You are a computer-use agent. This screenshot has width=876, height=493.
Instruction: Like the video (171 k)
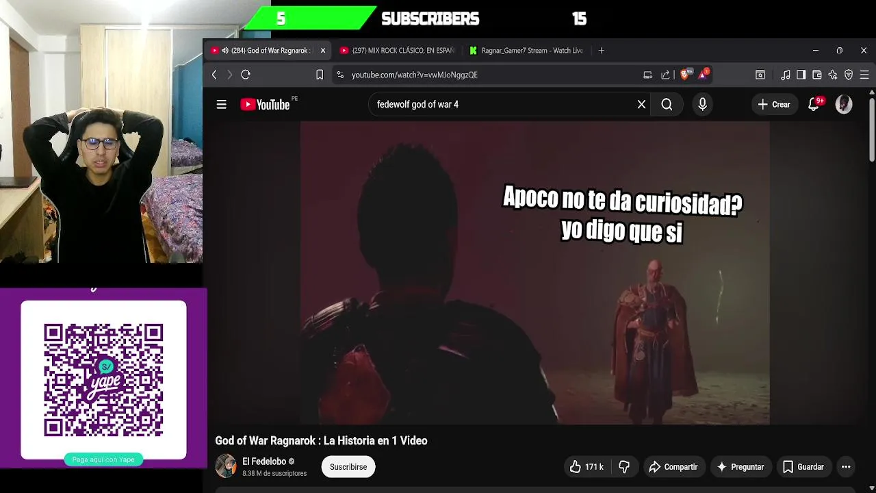click(x=587, y=467)
